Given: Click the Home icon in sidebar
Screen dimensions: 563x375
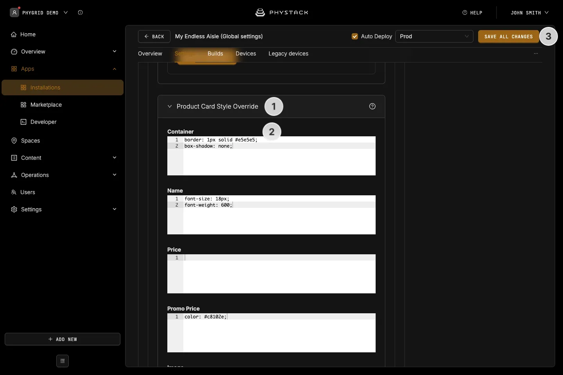Looking at the screenshot, I should click(x=14, y=34).
